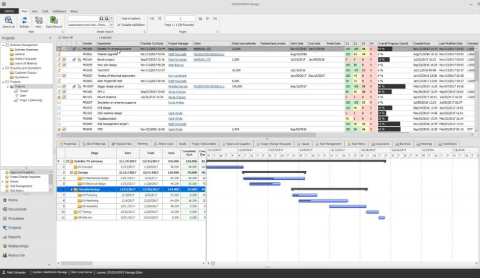Go to Reports module
The width and height of the screenshot is (480, 278).
point(14,237)
